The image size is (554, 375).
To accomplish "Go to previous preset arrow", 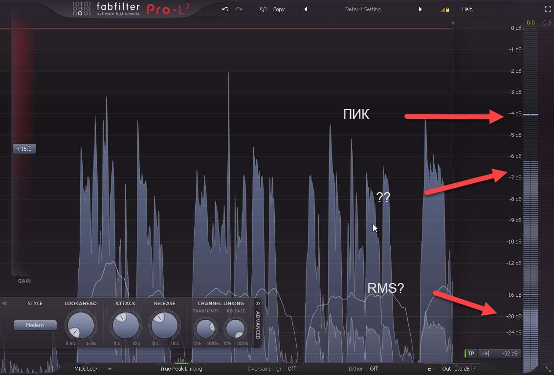I will click(x=306, y=10).
